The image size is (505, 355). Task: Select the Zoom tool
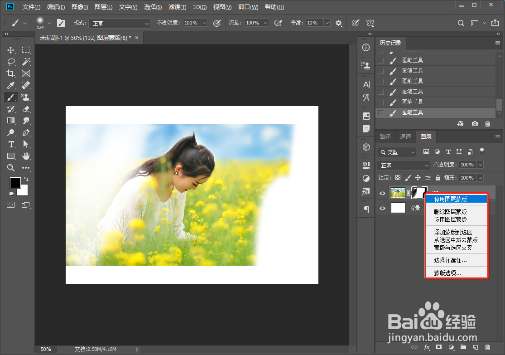[x=11, y=168]
